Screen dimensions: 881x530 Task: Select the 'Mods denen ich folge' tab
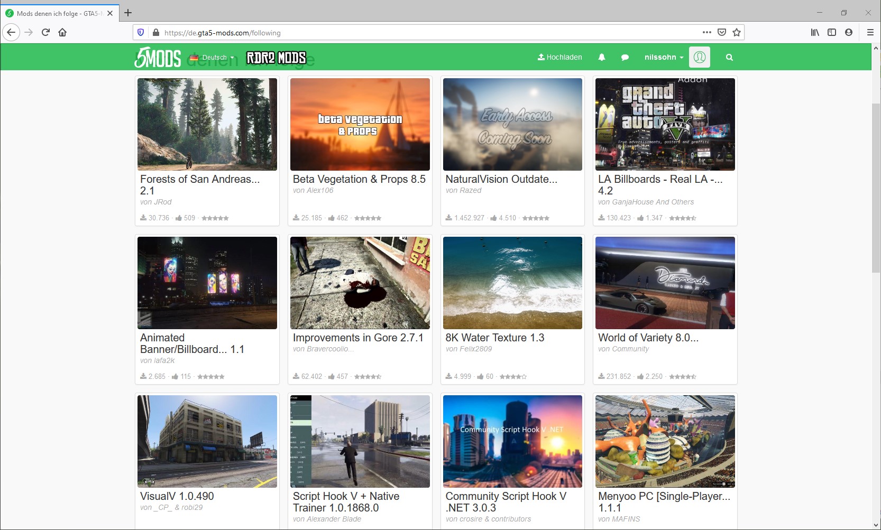click(59, 13)
